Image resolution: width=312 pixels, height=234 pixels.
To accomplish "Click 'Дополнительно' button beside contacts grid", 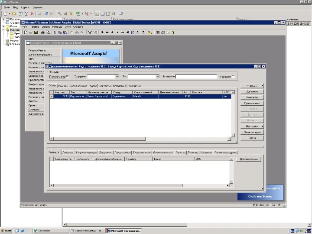I will point(249,159).
